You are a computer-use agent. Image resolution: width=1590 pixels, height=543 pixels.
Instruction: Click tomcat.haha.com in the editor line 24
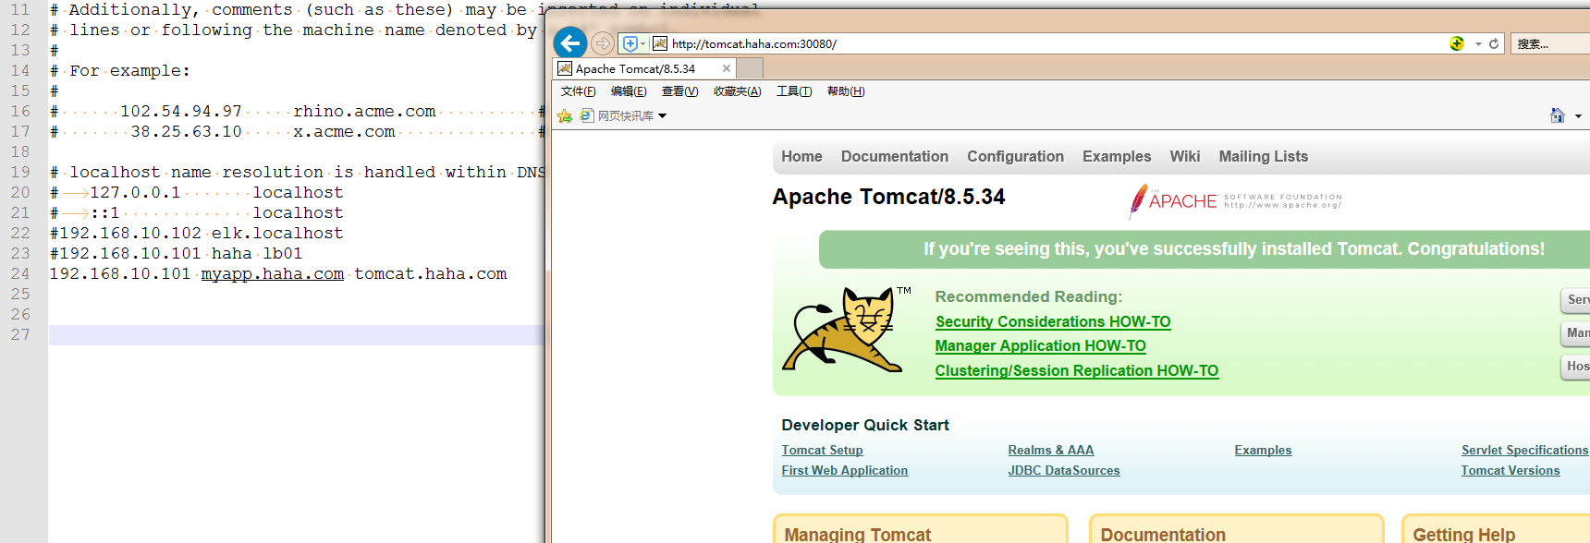431,273
